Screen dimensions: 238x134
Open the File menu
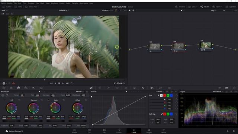coord(15,3)
